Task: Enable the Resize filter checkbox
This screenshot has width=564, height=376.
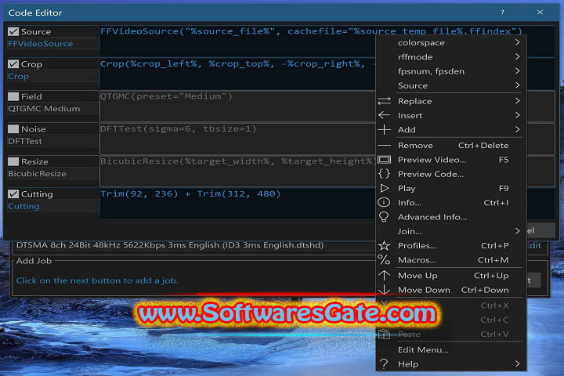Action: [13, 161]
